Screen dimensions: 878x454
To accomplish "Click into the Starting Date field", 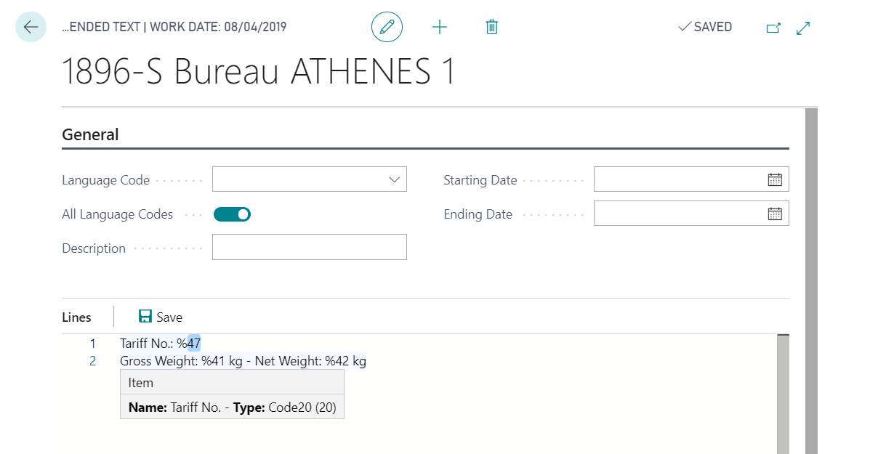I will coord(680,179).
